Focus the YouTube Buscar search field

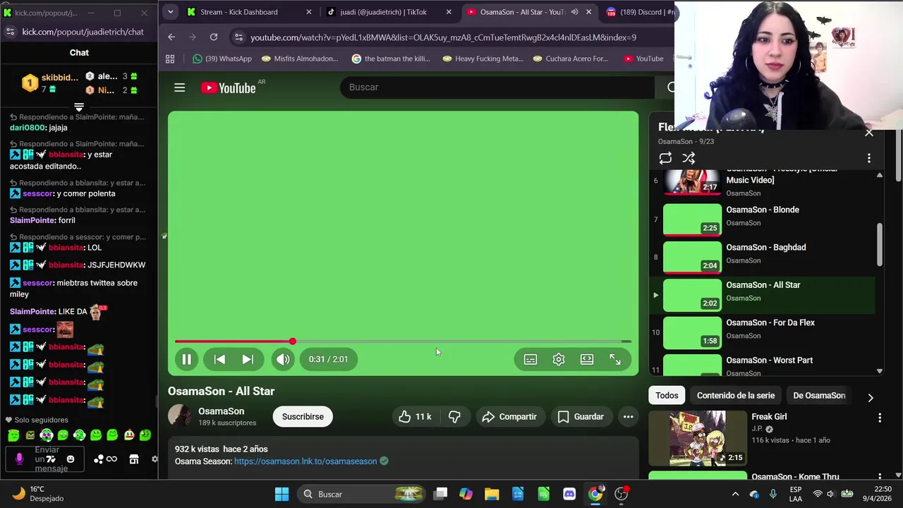[x=497, y=87]
